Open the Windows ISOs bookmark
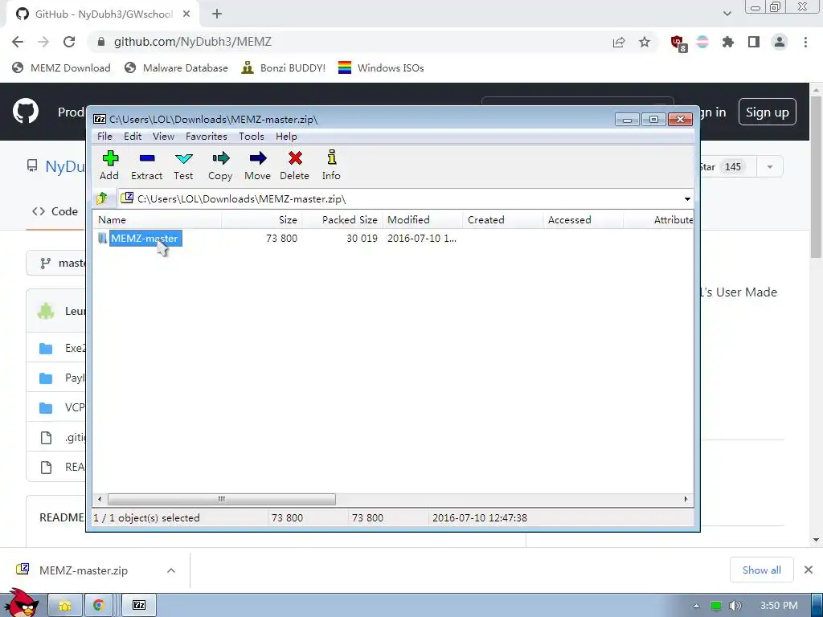Image resolution: width=823 pixels, height=617 pixels. (x=381, y=67)
